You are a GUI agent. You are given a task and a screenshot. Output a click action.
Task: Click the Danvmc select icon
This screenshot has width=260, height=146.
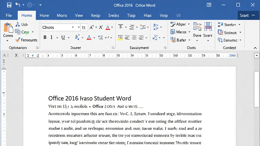(220, 40)
